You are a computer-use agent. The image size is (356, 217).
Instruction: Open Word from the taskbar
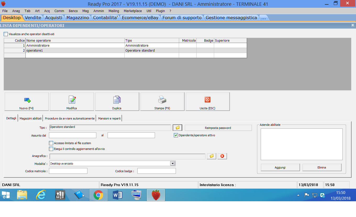coord(118,195)
